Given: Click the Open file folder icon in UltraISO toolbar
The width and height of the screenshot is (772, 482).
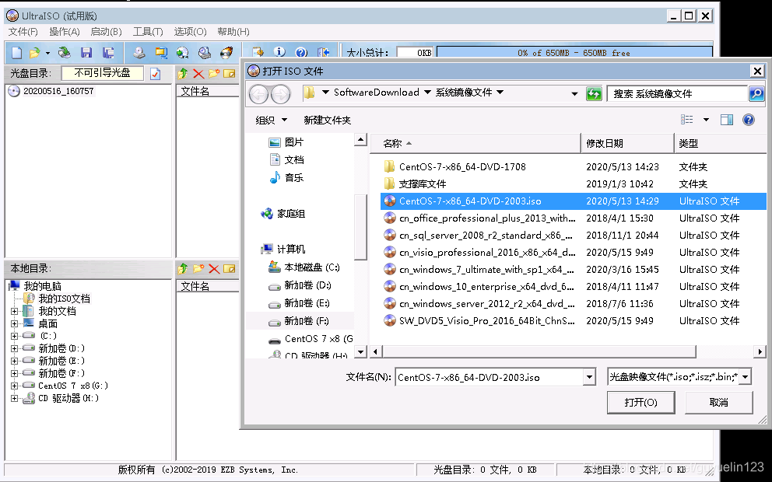Looking at the screenshot, I should coord(34,53).
